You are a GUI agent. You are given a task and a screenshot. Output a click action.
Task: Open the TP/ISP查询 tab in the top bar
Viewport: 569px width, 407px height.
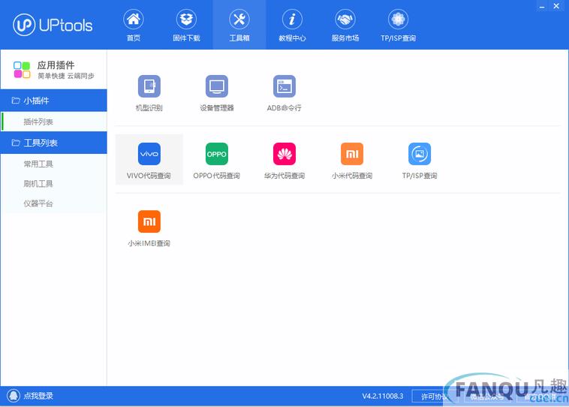coord(398,25)
